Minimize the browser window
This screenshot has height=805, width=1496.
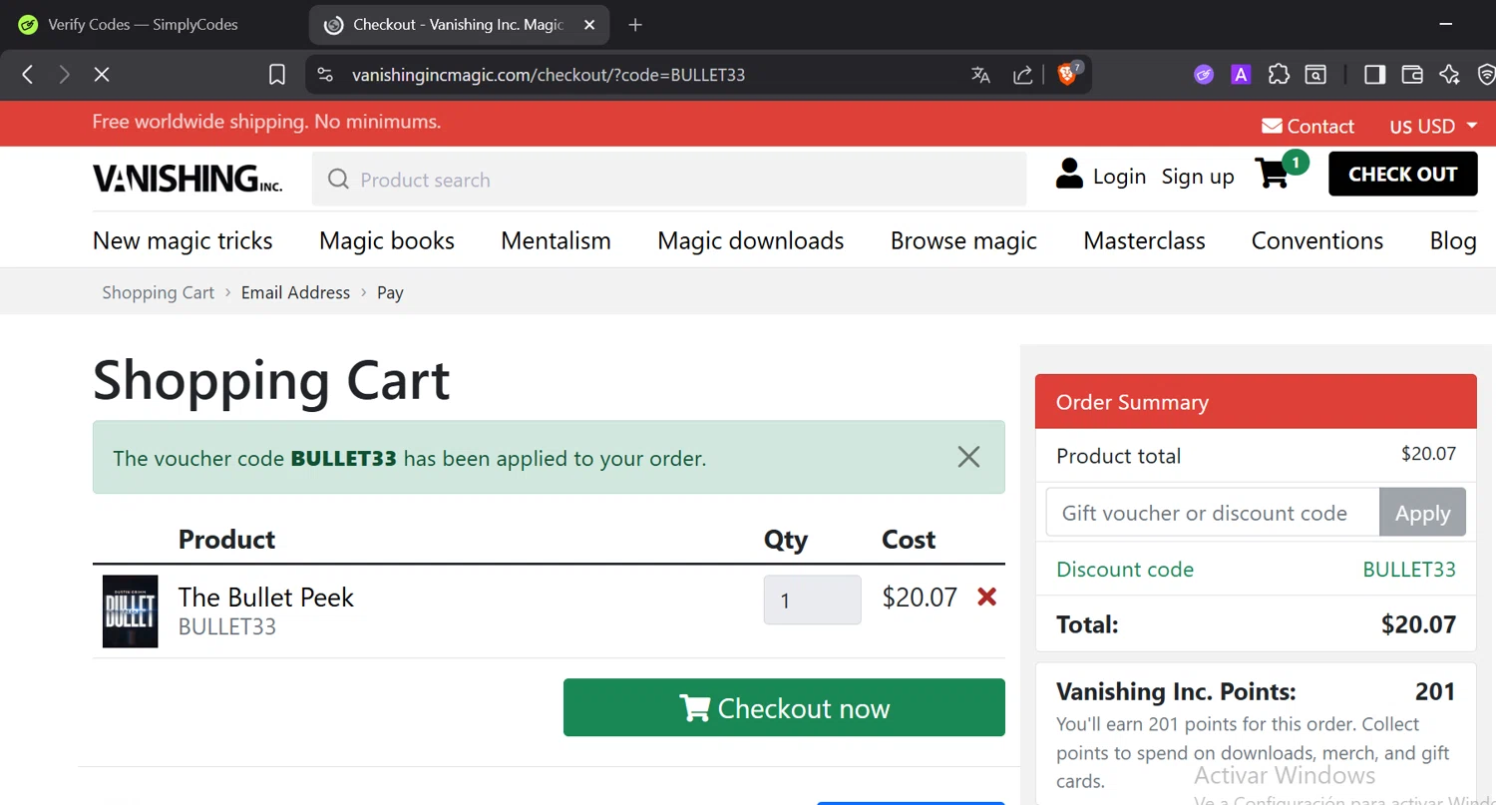[1446, 24]
